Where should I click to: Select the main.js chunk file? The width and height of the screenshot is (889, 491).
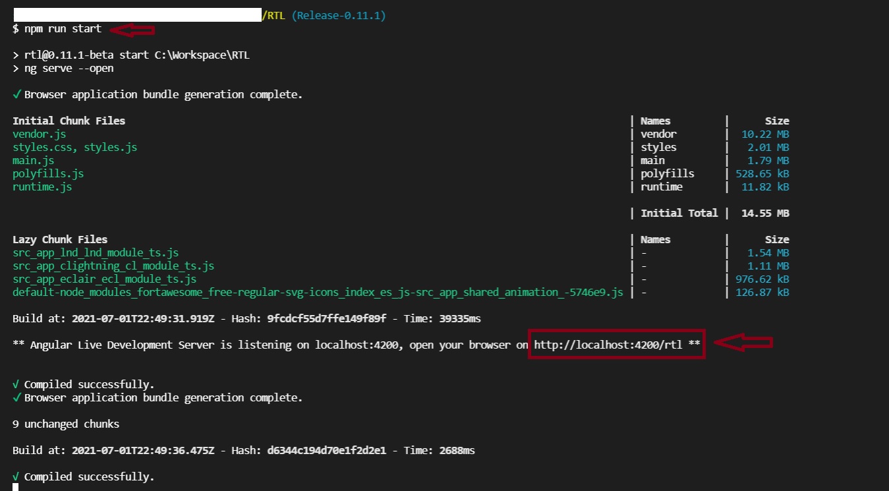click(x=33, y=160)
